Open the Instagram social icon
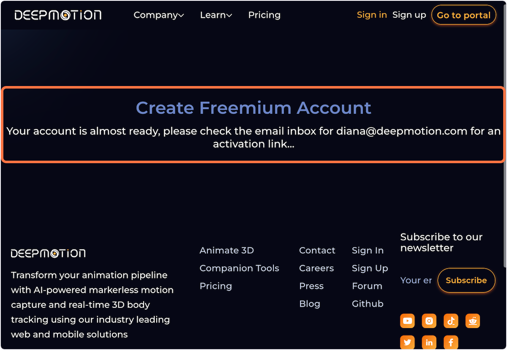Image resolution: width=507 pixels, height=350 pixels. [429, 320]
